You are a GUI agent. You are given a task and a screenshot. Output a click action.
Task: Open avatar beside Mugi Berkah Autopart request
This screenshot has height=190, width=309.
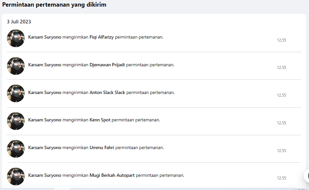pos(16,176)
